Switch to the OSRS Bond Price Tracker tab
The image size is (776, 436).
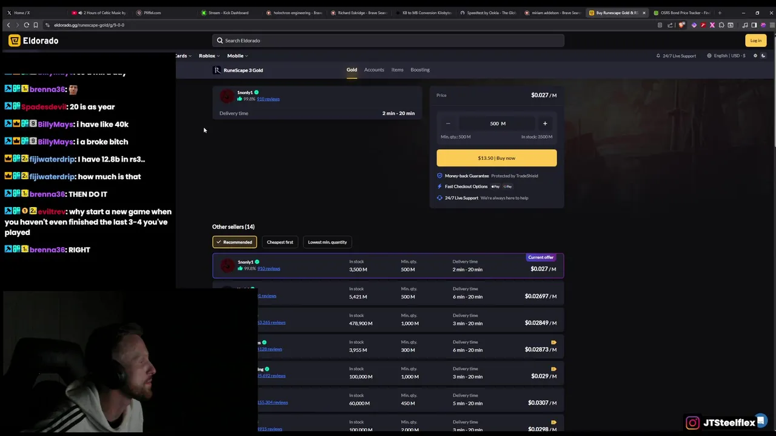point(682,13)
